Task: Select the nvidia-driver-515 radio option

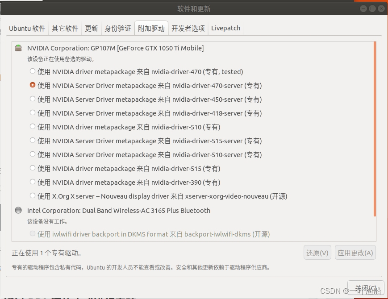Action: pyautogui.click(x=33, y=168)
